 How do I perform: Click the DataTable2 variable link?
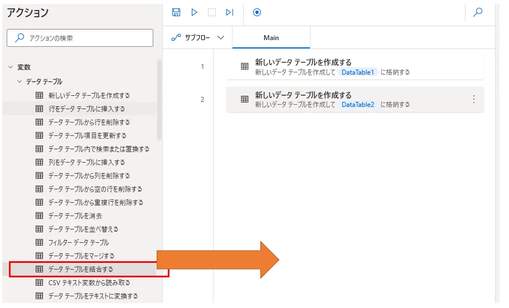click(x=358, y=105)
